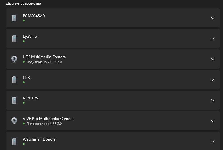Expand the EyeChip device details
The image size is (223, 150).
[212, 39]
